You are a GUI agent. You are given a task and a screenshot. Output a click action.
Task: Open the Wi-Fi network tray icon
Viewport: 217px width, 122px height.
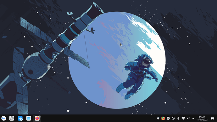click(x=183, y=118)
